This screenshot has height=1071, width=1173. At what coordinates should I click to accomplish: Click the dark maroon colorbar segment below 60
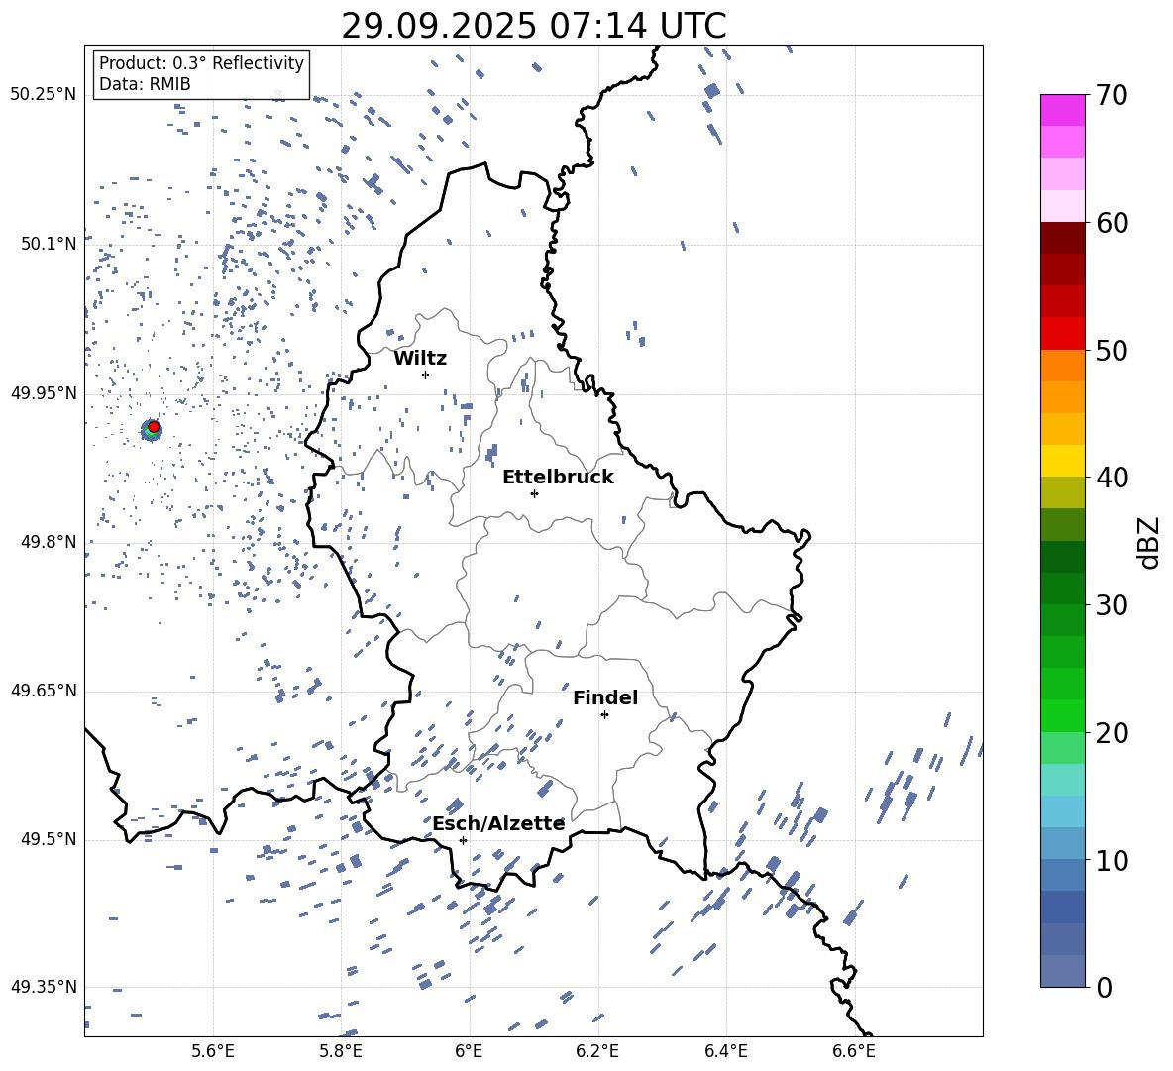[1063, 238]
